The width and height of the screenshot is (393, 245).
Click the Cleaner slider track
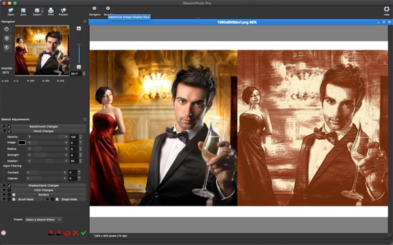pos(46,178)
